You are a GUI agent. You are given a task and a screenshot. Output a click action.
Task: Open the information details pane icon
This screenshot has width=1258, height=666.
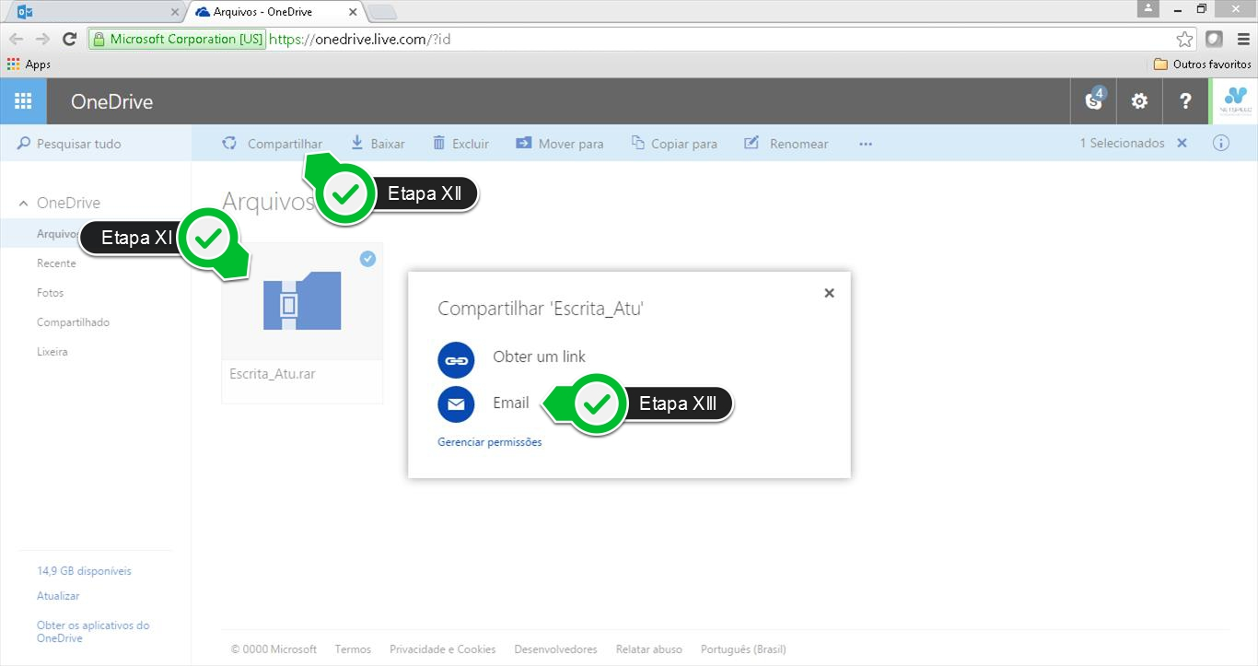click(1221, 144)
